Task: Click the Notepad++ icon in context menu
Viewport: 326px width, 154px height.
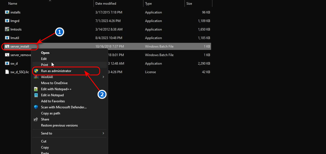Action: [x=36, y=89]
